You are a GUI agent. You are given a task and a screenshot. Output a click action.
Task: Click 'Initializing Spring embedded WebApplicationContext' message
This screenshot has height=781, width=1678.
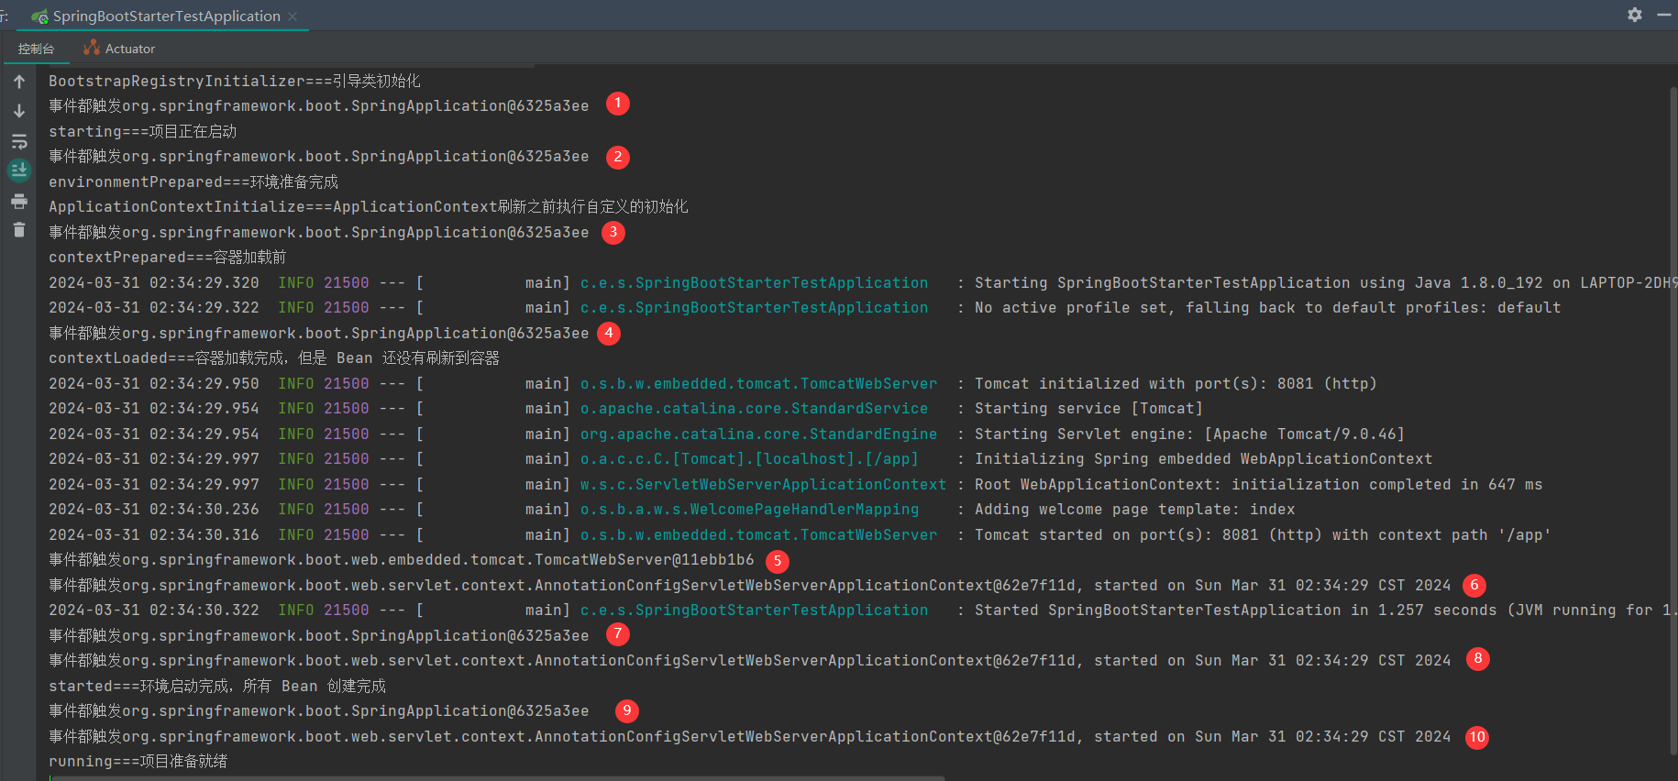click(1203, 459)
